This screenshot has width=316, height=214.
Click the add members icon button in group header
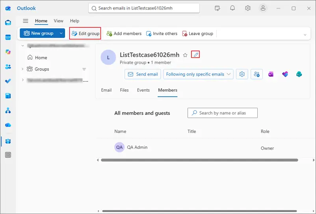[257, 74]
